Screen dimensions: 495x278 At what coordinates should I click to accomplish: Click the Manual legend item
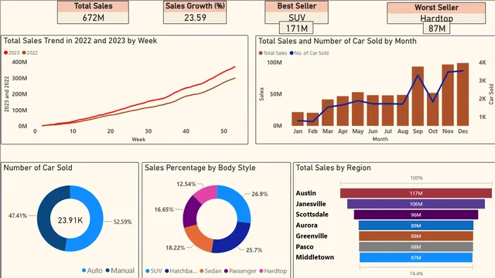[120, 270]
